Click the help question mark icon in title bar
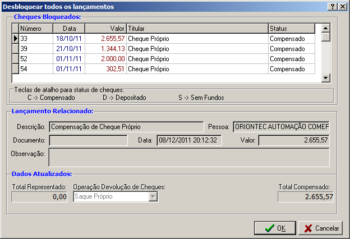 [332, 7]
